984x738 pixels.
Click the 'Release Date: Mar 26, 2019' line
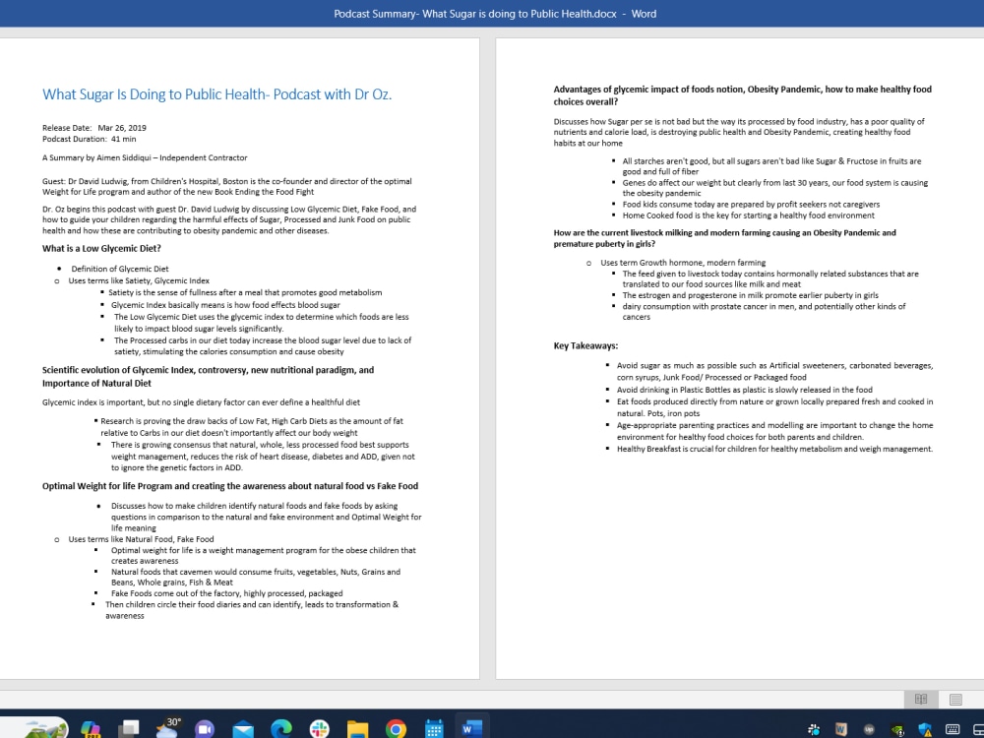(94, 127)
